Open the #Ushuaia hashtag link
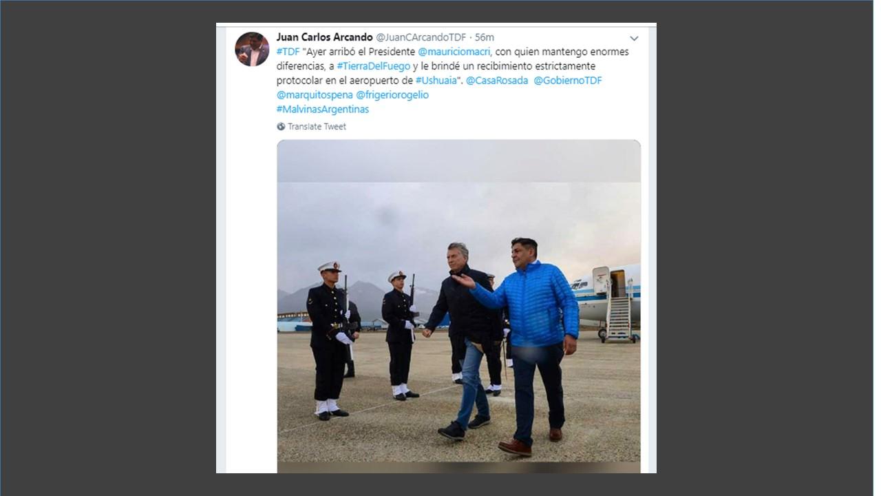Viewport: 881px width, 496px height. click(x=436, y=81)
